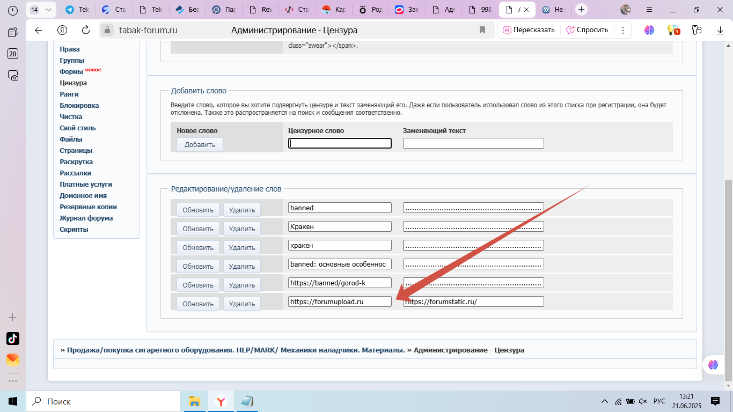Viewport: 733px width, 412px height.
Task: Add sidebar app with the plus icon
Action: 13,317
